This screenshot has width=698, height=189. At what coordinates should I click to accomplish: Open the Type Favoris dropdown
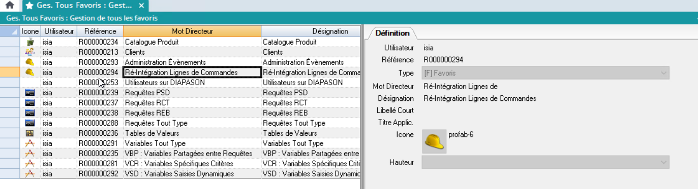(x=546, y=73)
